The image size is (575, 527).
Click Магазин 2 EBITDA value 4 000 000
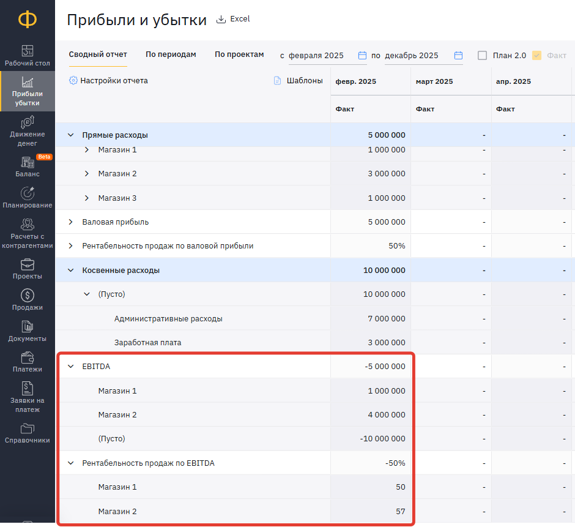[x=387, y=415]
